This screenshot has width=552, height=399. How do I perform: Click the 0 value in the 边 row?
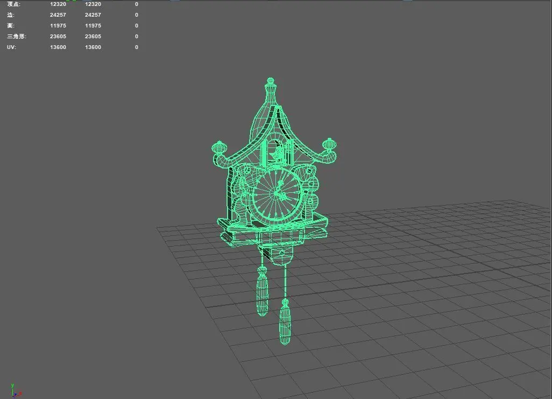[x=137, y=15]
